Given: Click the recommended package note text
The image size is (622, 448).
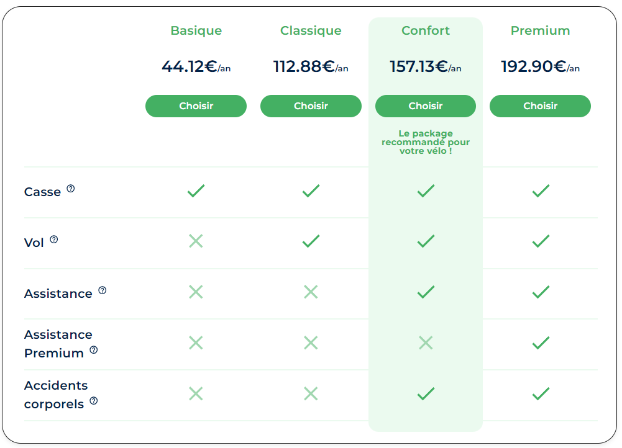Looking at the screenshot, I should coord(426,142).
